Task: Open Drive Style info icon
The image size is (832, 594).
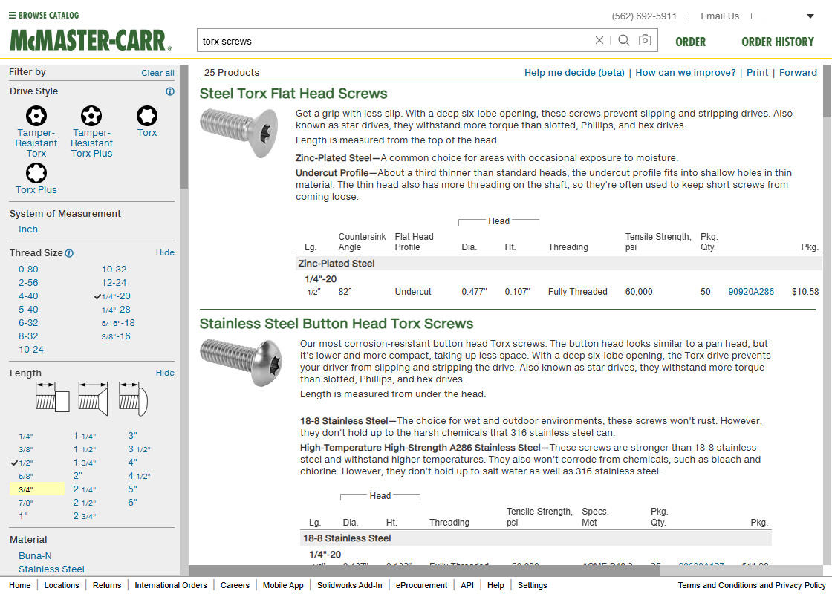Action: tap(170, 91)
